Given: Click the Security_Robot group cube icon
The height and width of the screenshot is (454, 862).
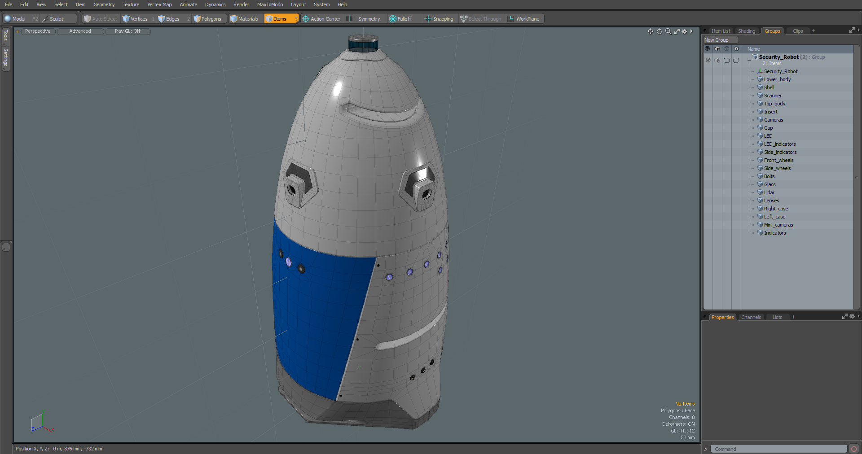Looking at the screenshot, I should tap(755, 57).
